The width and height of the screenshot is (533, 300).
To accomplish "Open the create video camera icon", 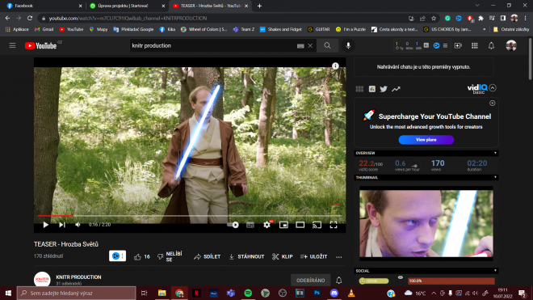I will tap(458, 45).
